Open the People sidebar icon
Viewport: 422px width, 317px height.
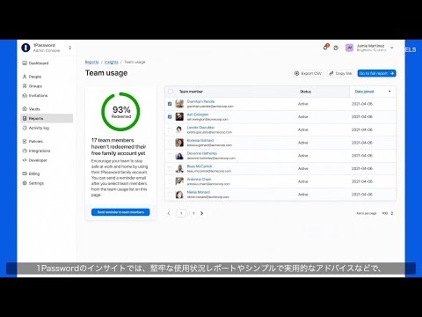click(x=25, y=77)
